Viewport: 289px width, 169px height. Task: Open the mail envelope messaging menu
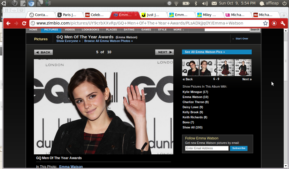pyautogui.click(x=214, y=3)
